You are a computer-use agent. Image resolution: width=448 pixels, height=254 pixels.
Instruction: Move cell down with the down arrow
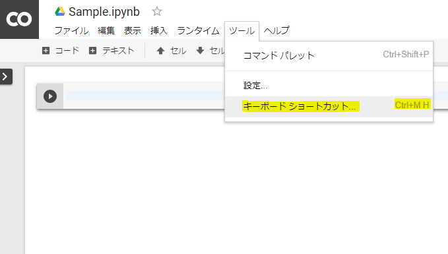tap(210, 51)
